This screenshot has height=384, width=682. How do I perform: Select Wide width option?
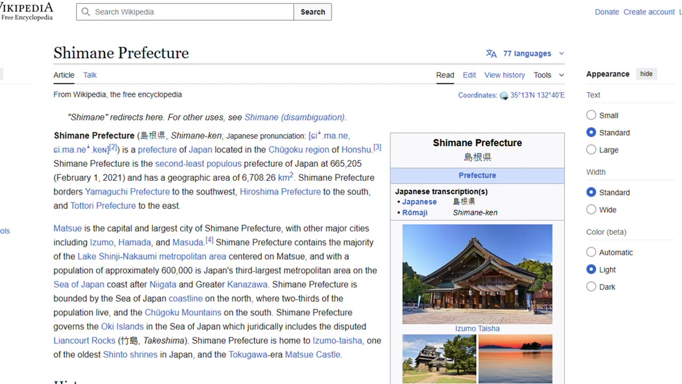pyautogui.click(x=591, y=210)
